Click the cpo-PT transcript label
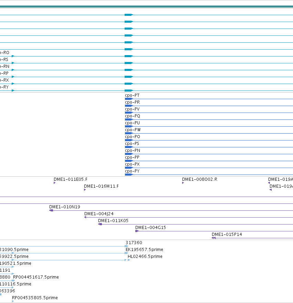 [x=132, y=95]
